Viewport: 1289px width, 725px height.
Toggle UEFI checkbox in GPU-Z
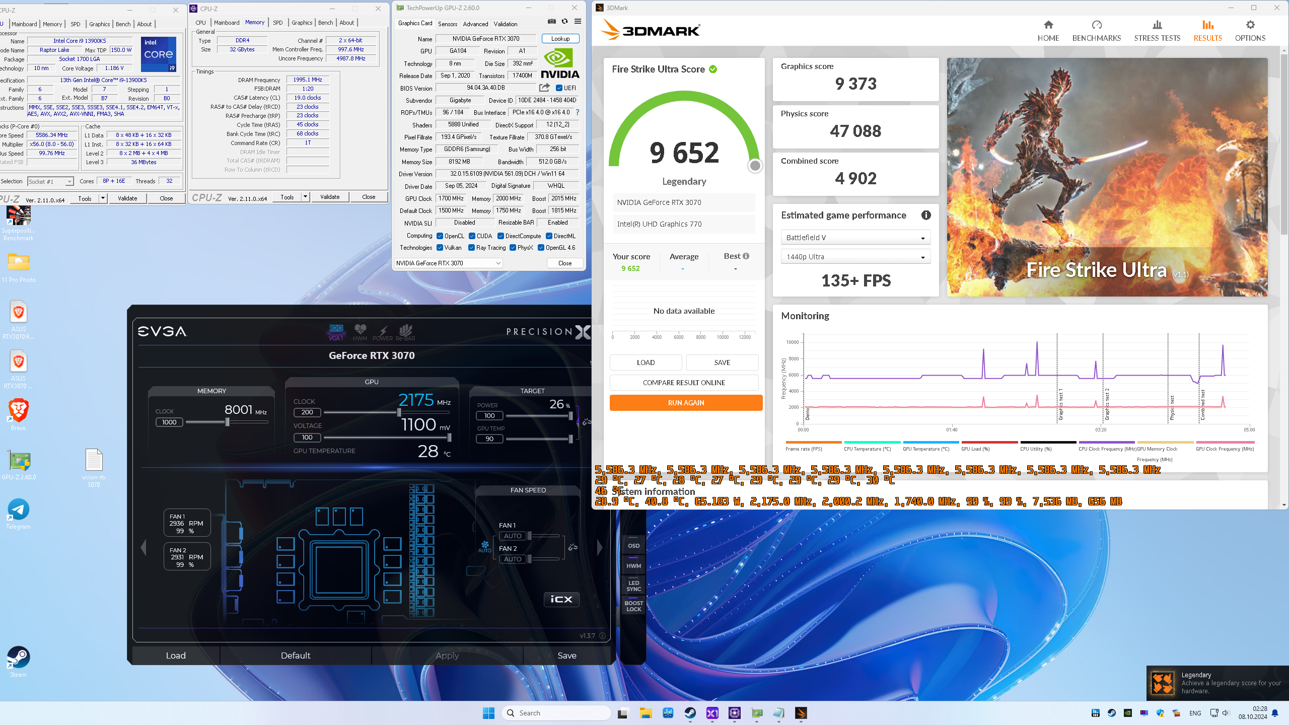tap(559, 88)
